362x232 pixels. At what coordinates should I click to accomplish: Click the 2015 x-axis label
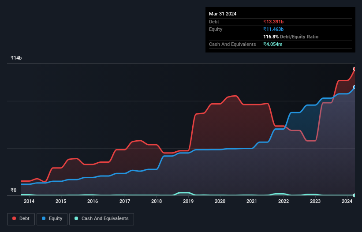point(61,201)
